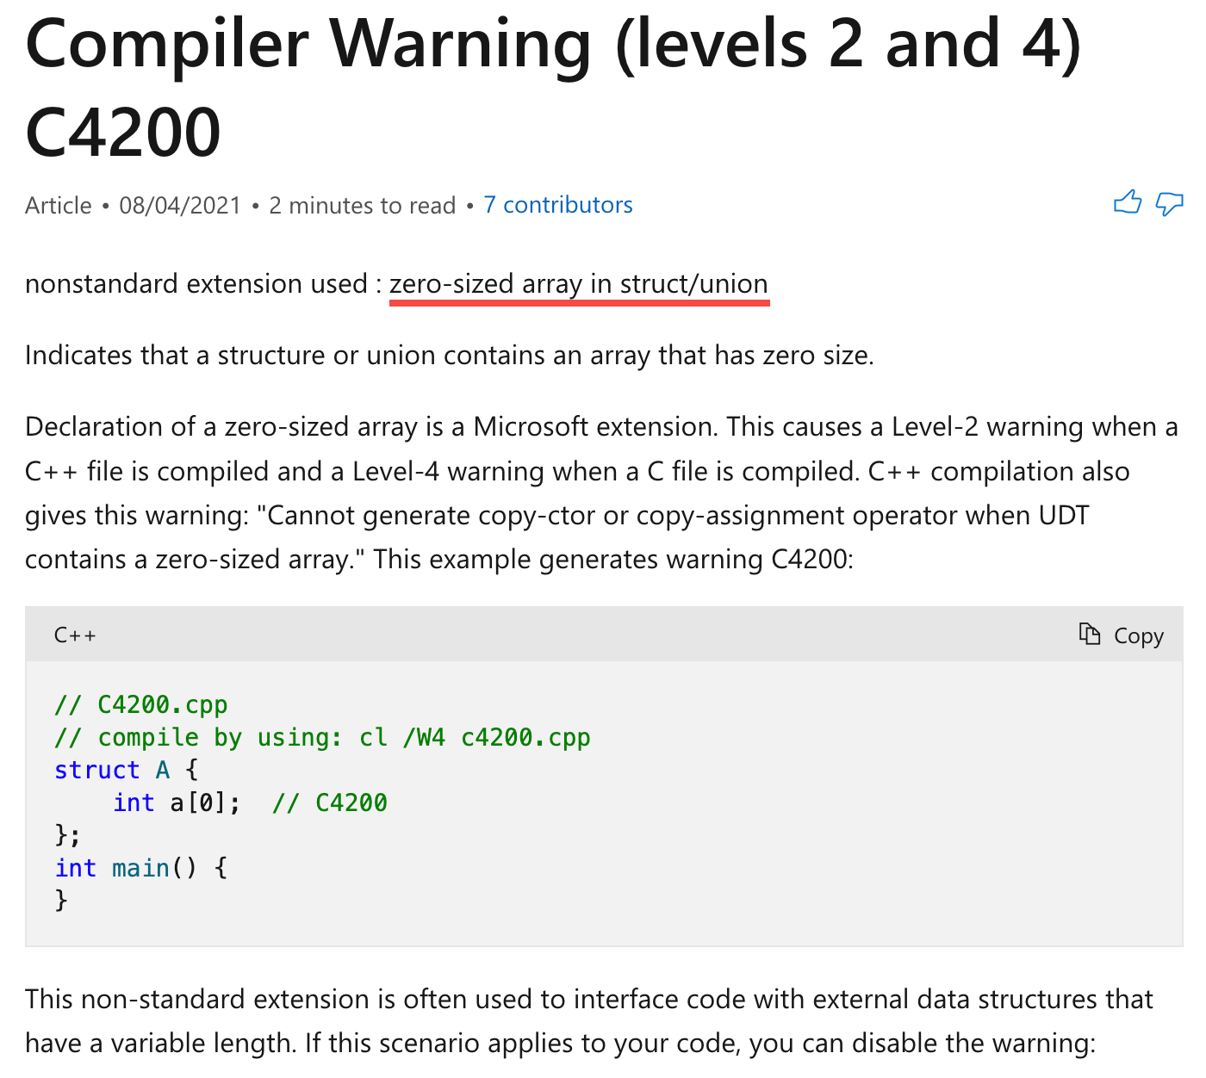Click the "Article" metadata label
This screenshot has height=1078, width=1206.
[59, 206]
